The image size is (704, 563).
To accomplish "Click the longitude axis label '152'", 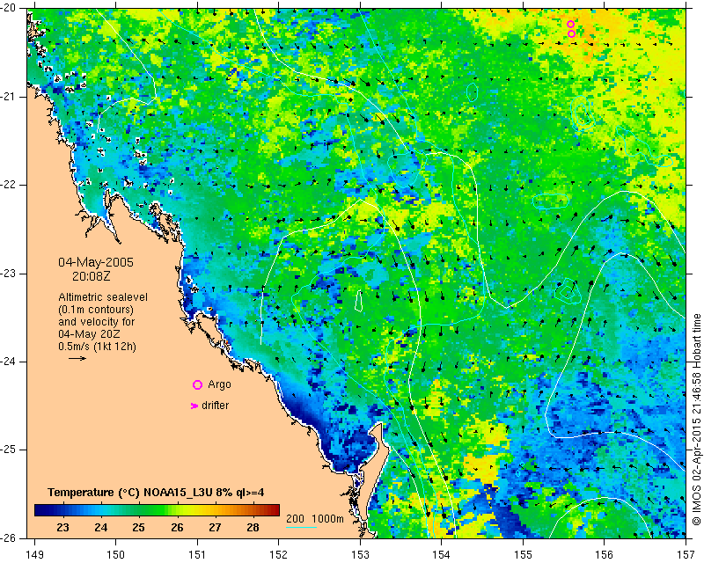I will click(x=278, y=555).
